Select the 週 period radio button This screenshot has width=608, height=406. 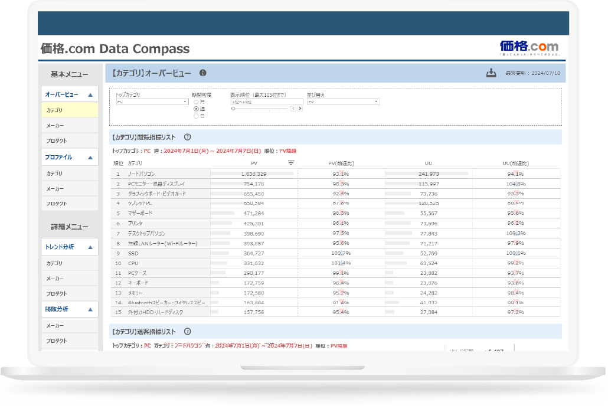(x=195, y=109)
